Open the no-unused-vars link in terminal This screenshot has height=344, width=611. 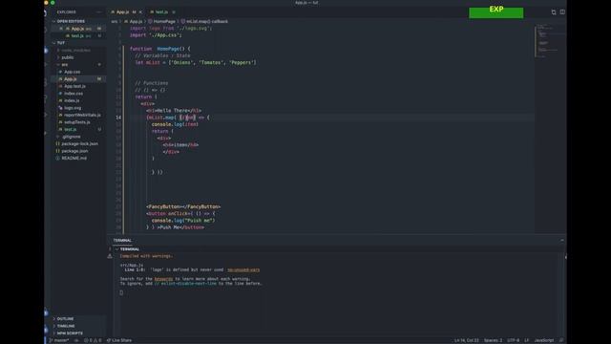[243, 269]
